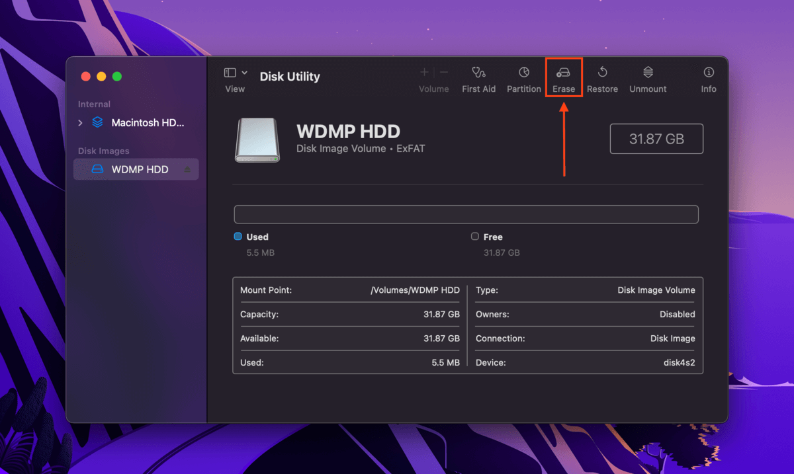
Task: Expand the Macintosh HD tree item
Action: click(81, 123)
